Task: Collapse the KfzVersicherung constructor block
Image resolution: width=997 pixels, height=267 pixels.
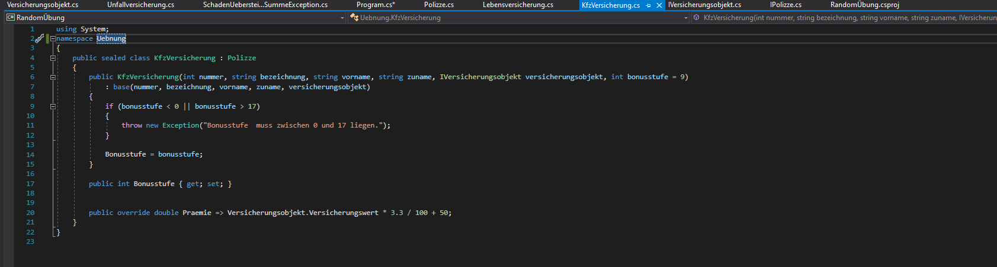Action: click(x=53, y=77)
